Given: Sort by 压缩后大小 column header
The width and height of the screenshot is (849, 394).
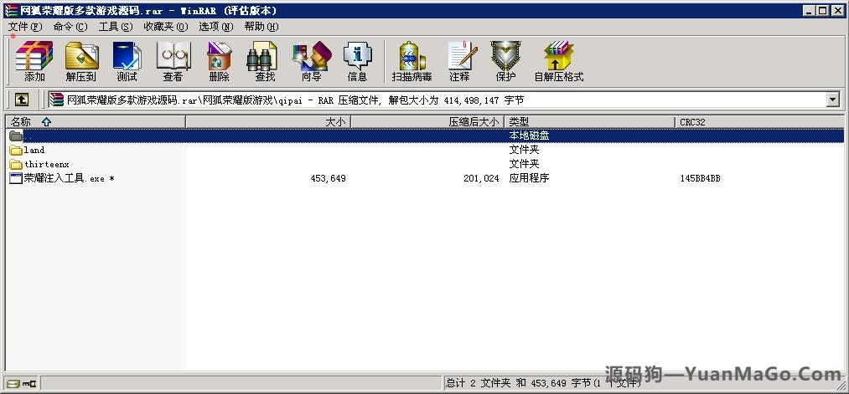Looking at the screenshot, I should [427, 122].
